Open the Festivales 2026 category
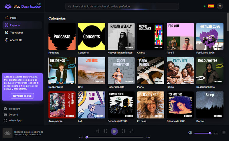 click(x=210, y=36)
